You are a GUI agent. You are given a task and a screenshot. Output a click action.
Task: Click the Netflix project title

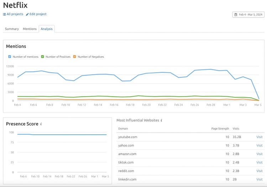pos(15,5)
